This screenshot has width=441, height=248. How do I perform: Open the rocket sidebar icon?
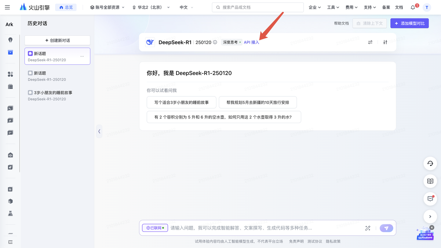(x=10, y=167)
